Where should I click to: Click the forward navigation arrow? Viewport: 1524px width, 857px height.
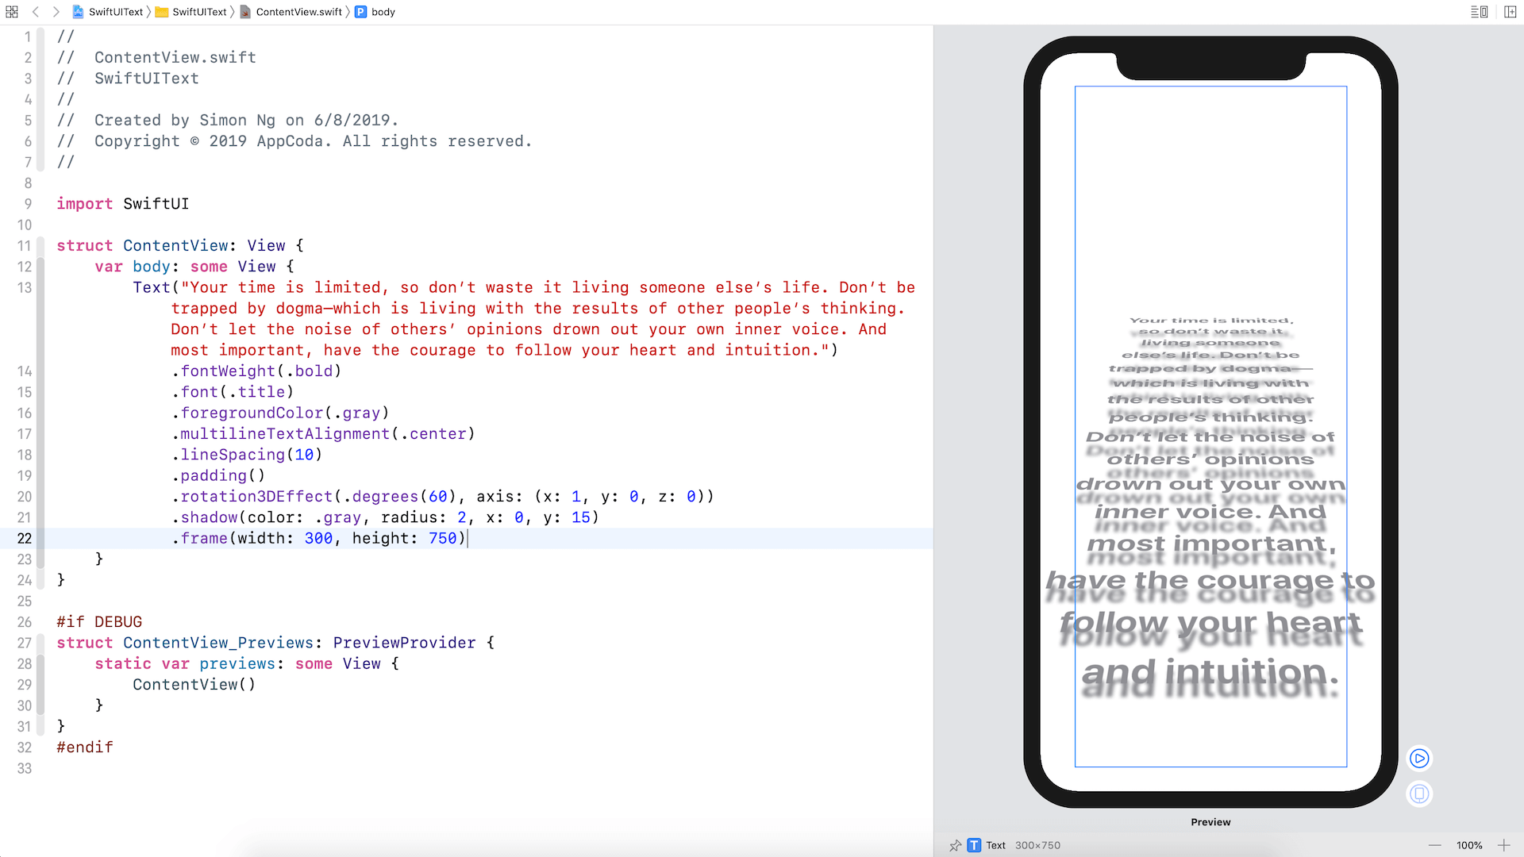pyautogui.click(x=56, y=12)
